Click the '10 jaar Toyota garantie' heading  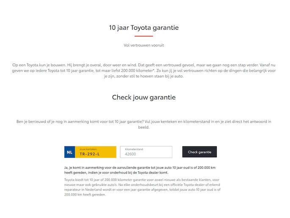coord(144,28)
